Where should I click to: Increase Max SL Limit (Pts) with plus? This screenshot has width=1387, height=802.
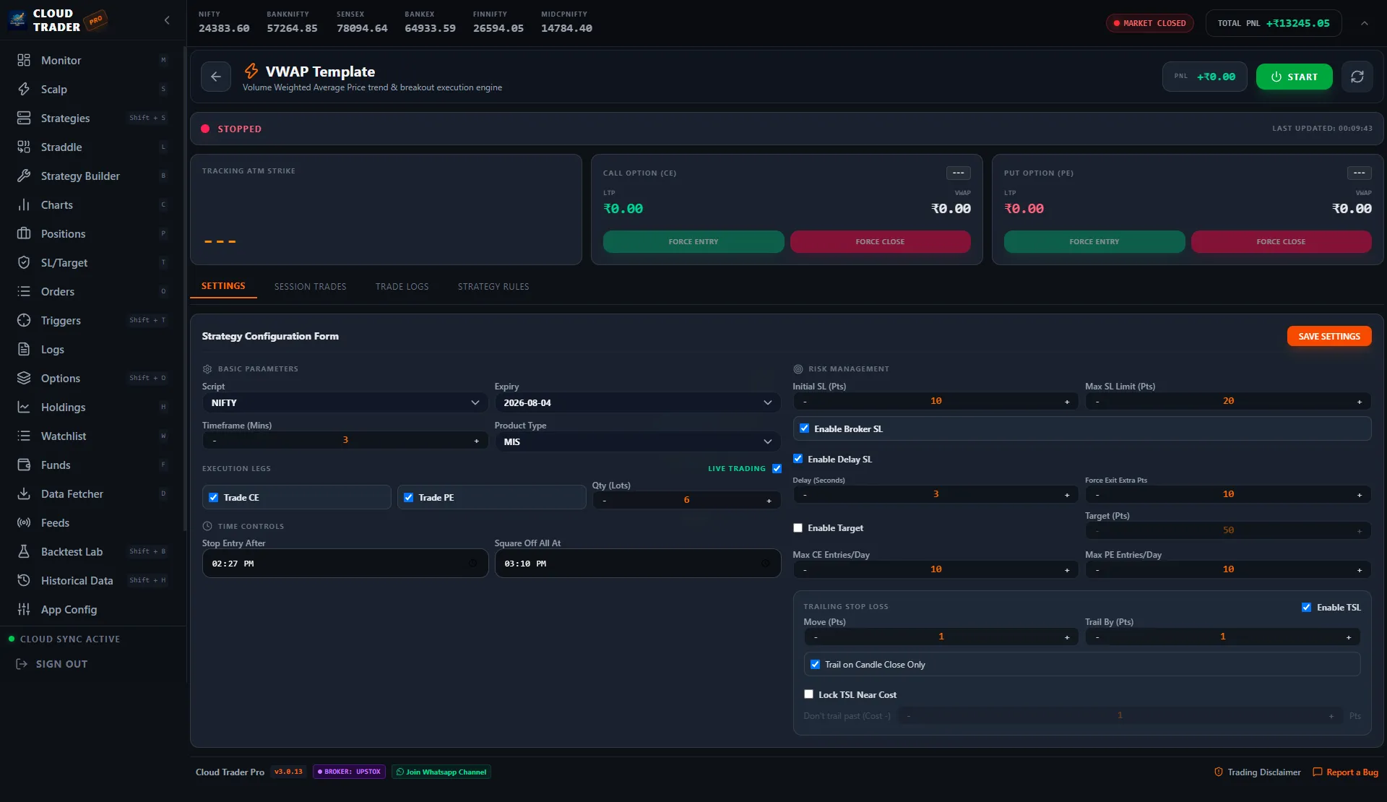click(1360, 402)
